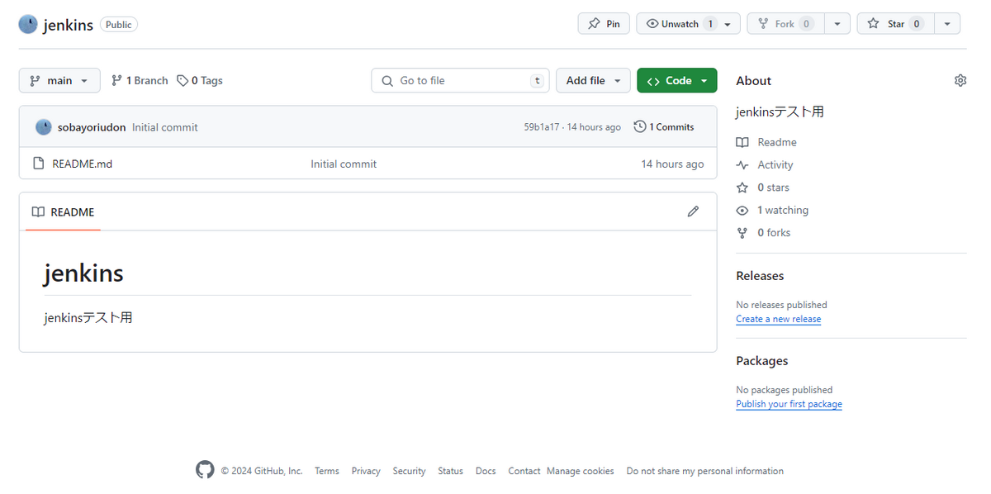991x494 pixels.
Task: Click the 14 hours ago timestamp in README.md row
Action: click(672, 164)
